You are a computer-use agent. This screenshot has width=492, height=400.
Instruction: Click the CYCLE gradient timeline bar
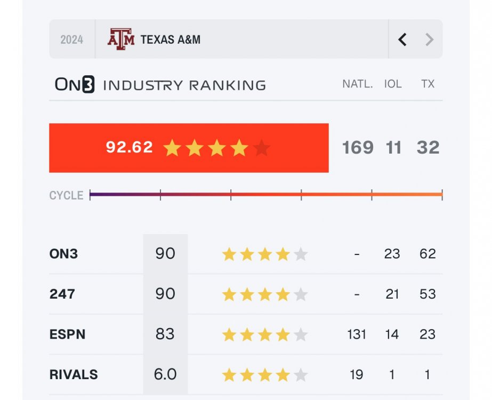[265, 195]
